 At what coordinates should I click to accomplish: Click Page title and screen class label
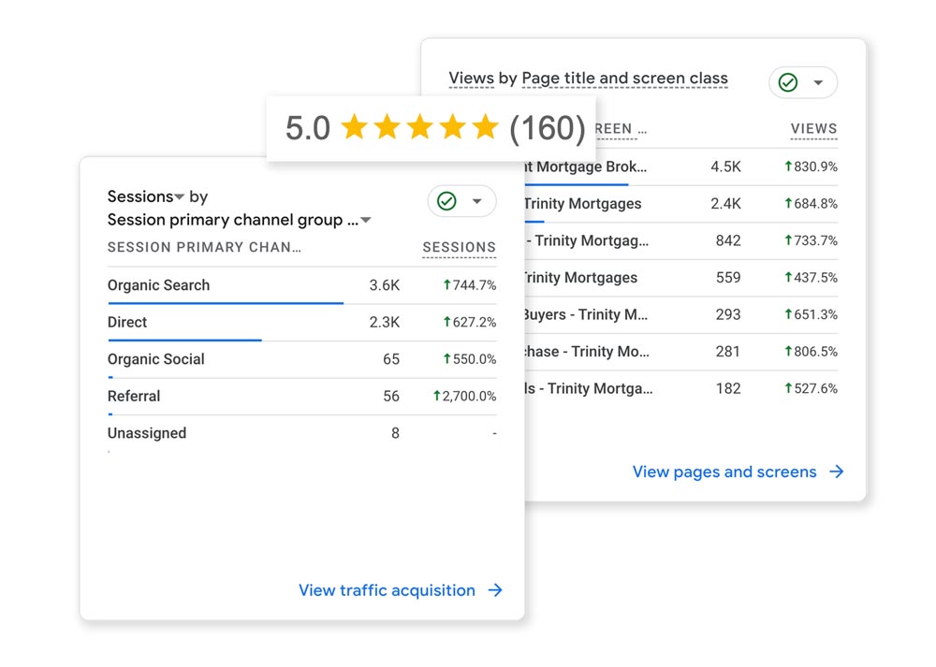click(x=624, y=79)
